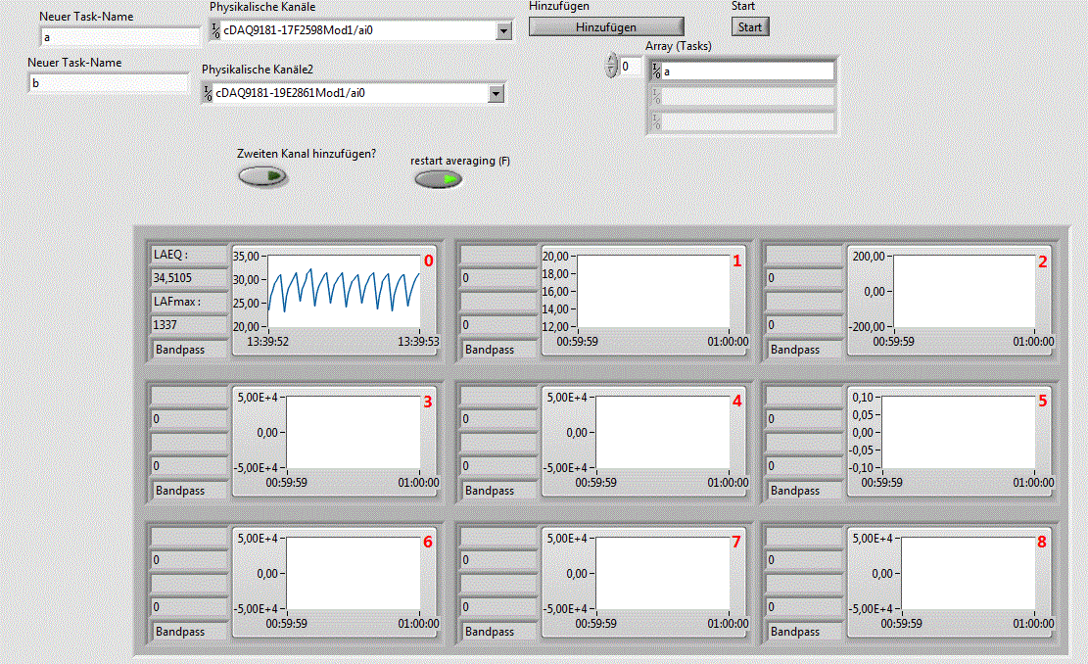This screenshot has width=1088, height=664.
Task: Toggle the restart averaging (F) switch
Action: point(438,179)
